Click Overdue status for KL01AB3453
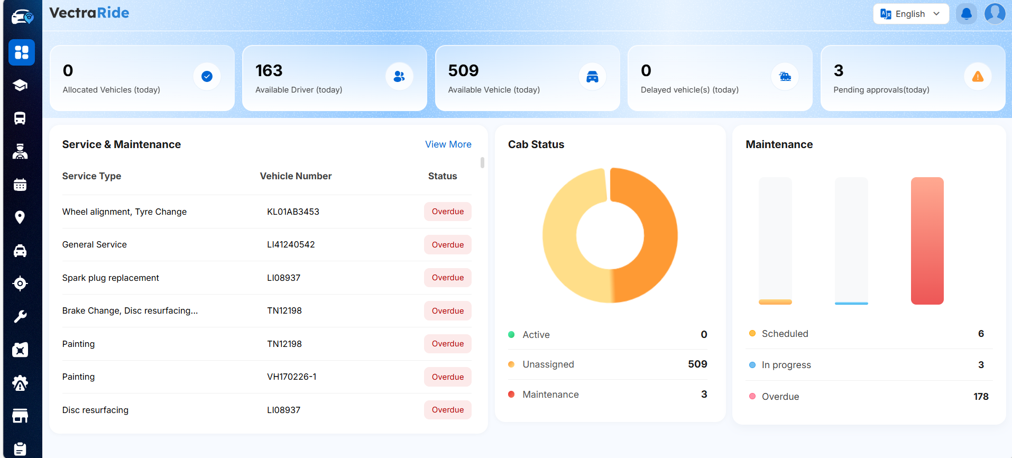The height and width of the screenshot is (458, 1012). [x=448, y=212]
